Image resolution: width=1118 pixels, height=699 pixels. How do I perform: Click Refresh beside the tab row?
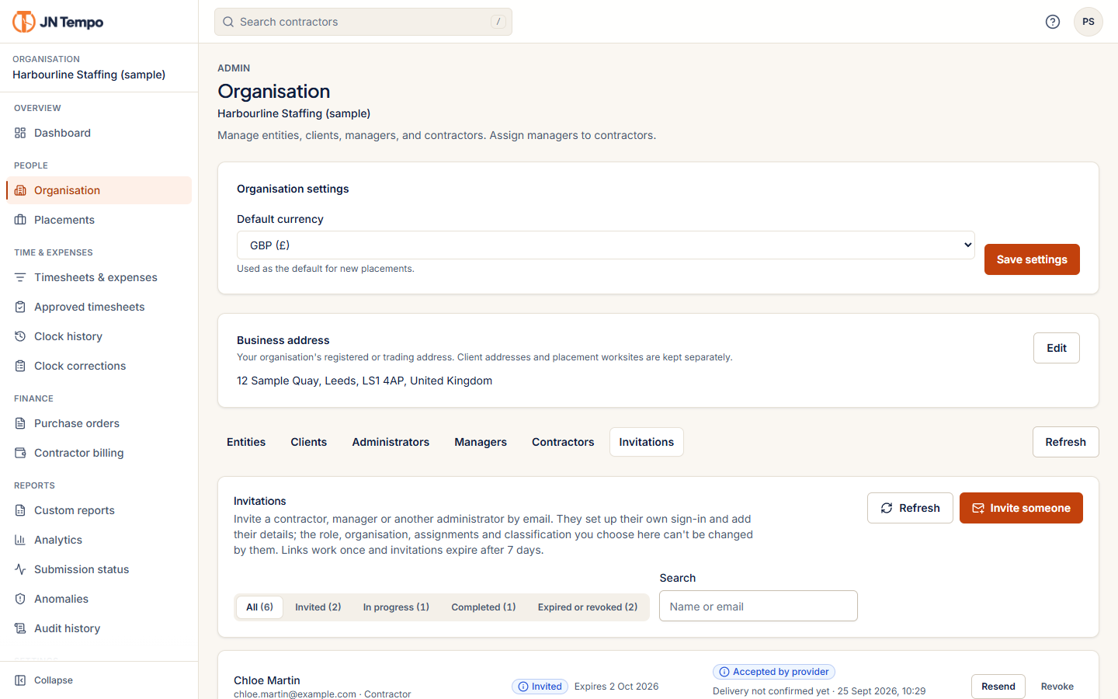pos(1065,442)
